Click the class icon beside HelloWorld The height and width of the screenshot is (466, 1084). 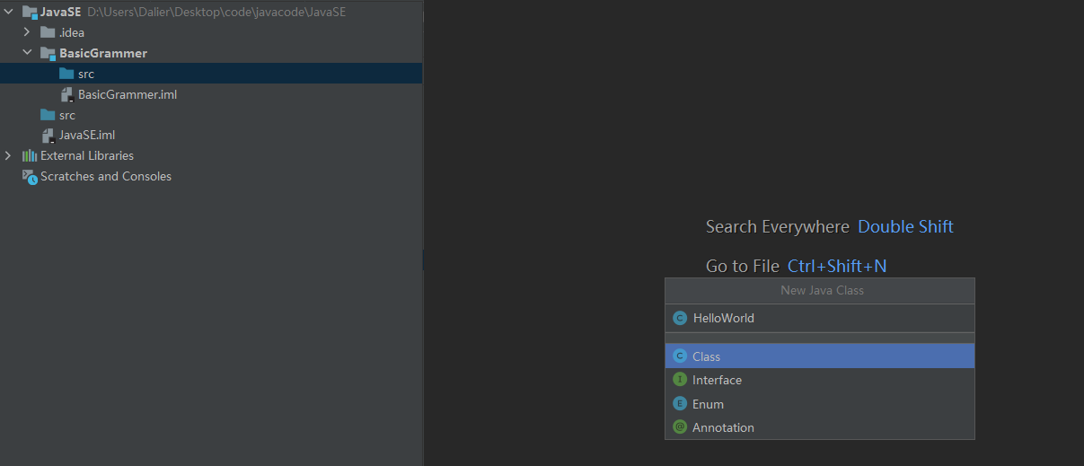point(680,318)
